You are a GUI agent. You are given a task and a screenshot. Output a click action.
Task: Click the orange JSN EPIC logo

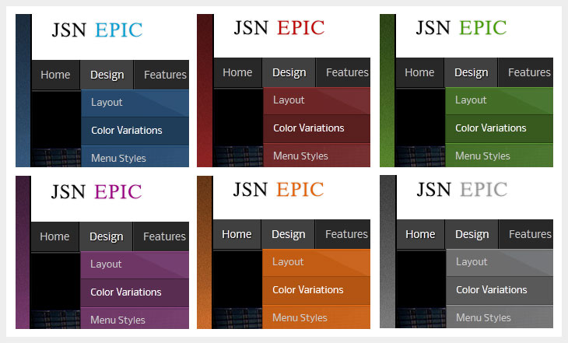(x=278, y=189)
